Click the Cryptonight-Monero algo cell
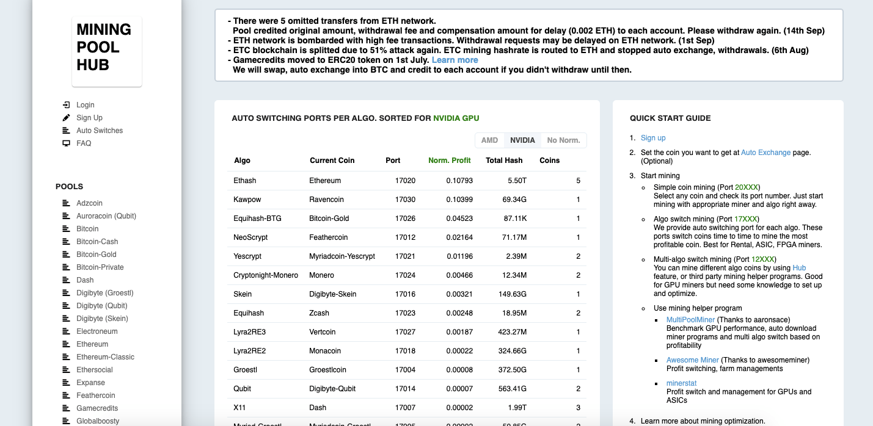Viewport: 873px width, 426px height. pyautogui.click(x=266, y=275)
